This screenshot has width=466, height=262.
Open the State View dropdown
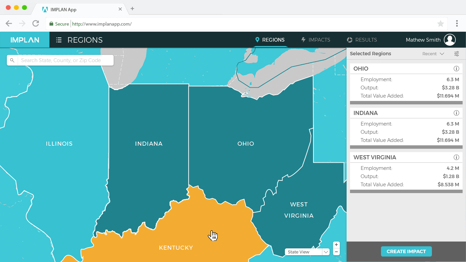[307, 252]
